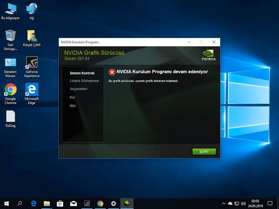
Task: Open Chrome from the taskbar
Action: (100, 203)
